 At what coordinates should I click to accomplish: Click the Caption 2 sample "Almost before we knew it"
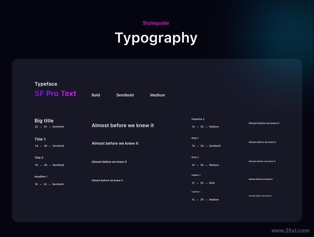260,196
